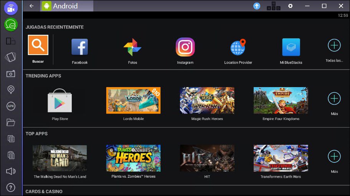Show more Trending Apps with Más button
The width and height of the screenshot is (350, 196).
(x=334, y=99)
